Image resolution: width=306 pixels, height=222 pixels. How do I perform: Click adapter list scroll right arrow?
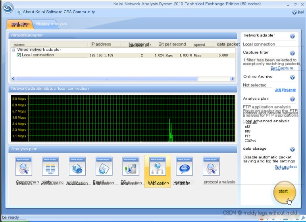point(232,79)
